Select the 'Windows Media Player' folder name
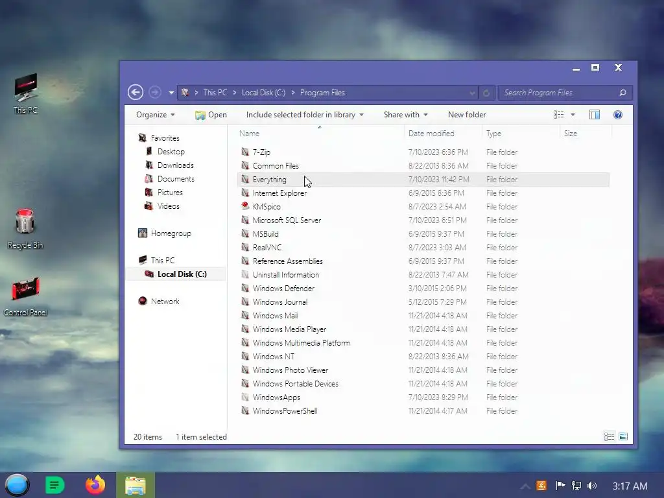Image resolution: width=664 pixels, height=498 pixels. coord(289,329)
